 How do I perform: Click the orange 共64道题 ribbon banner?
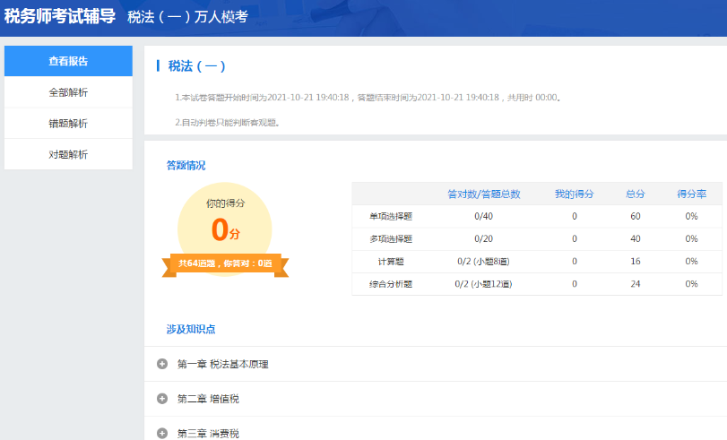click(x=225, y=263)
